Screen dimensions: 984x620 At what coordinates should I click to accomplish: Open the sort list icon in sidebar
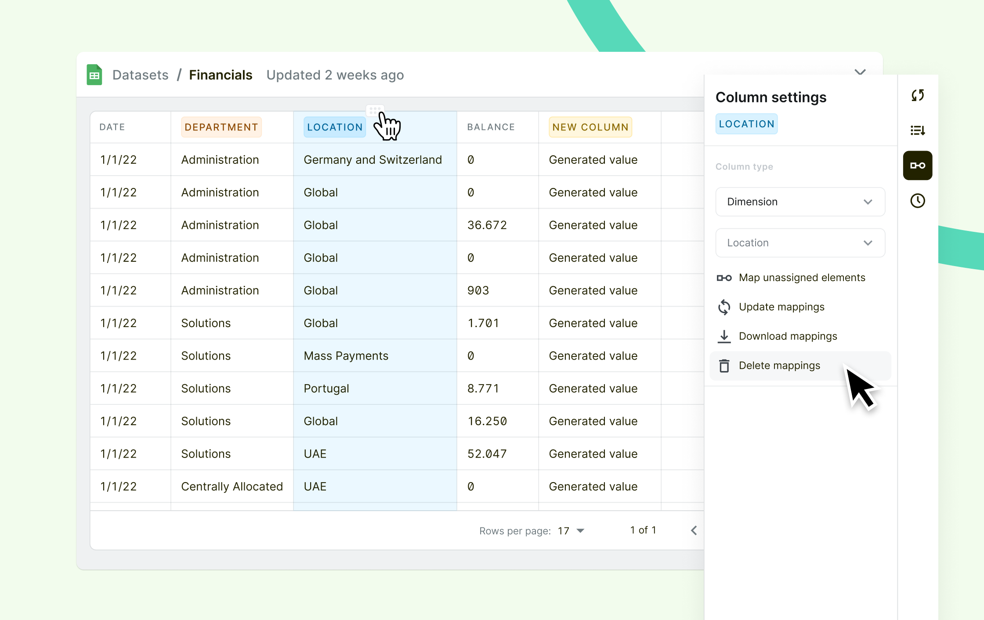point(917,130)
